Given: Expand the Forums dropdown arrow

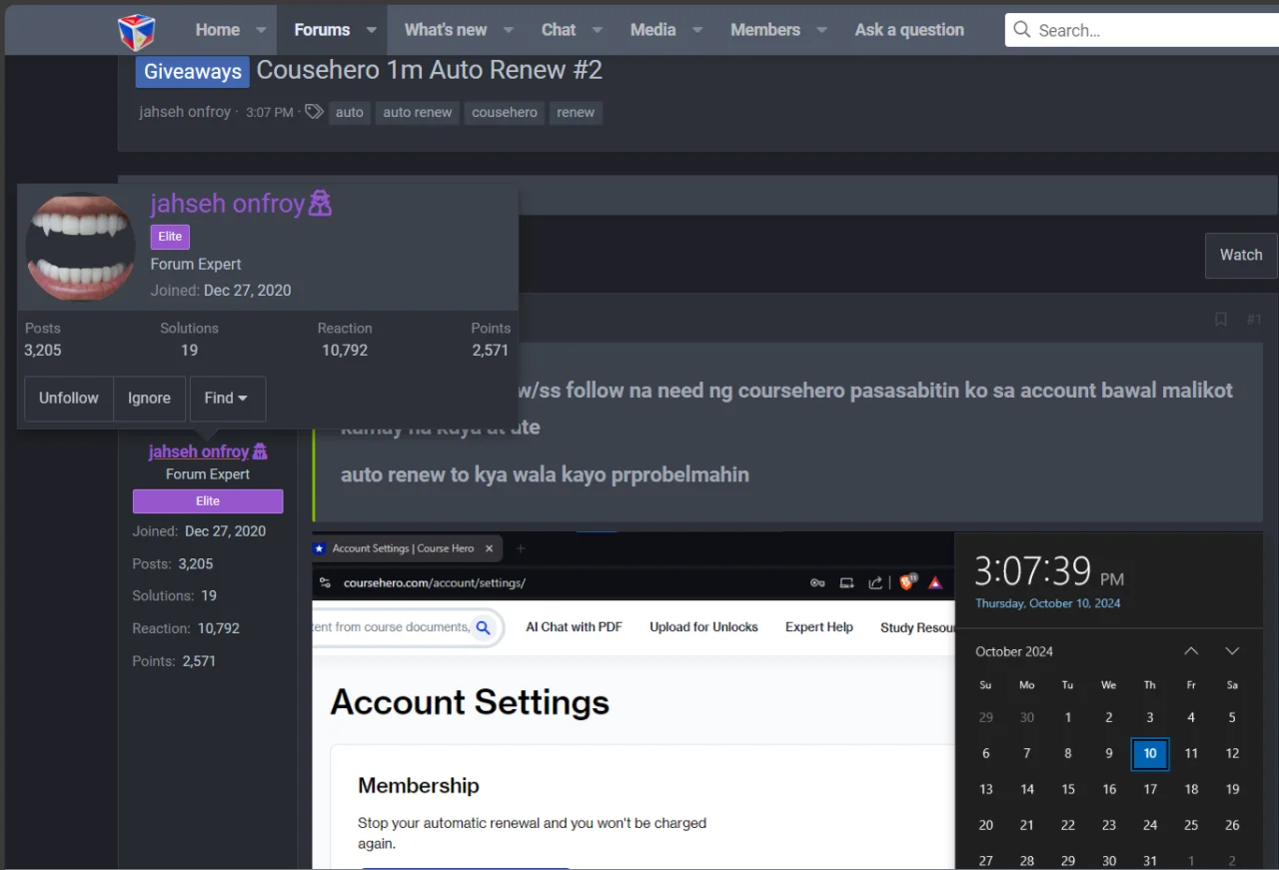Looking at the screenshot, I should tap(371, 30).
